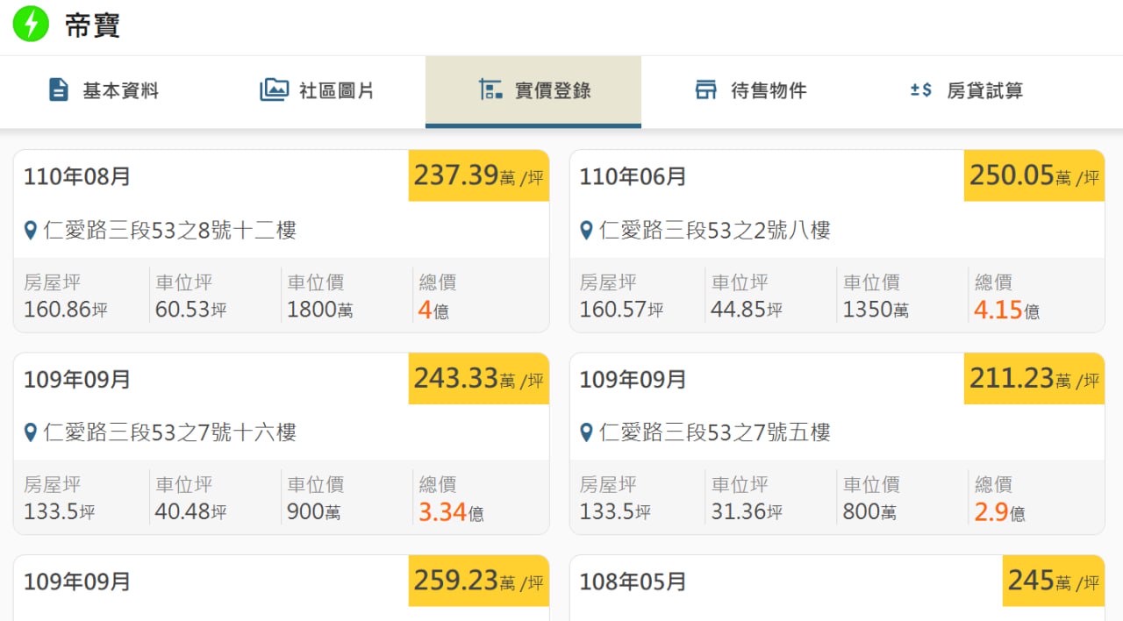Open address 仁愛路三段53之8號十二樓
This screenshot has height=621, width=1123.
point(170,231)
